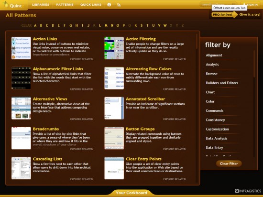The height and width of the screenshot is (197, 263).
Task: Click the search patterns input field
Action: [x=216, y=4]
